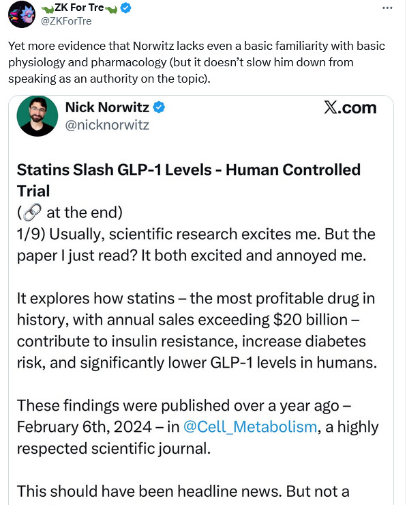407x505 pixels.
Task: Open the @nicknorwitz handle
Action: 107,125
